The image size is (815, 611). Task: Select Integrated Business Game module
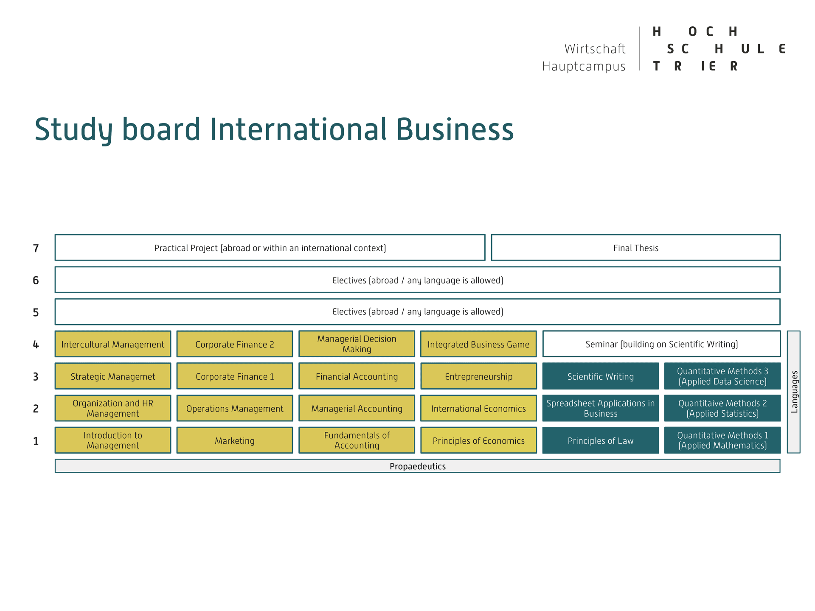point(478,344)
